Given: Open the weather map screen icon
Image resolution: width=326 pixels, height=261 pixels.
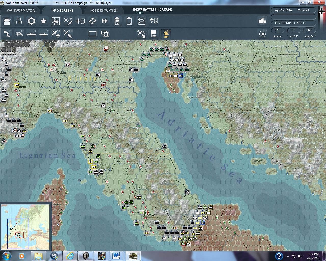Looking at the screenshot, I should 56,21.
